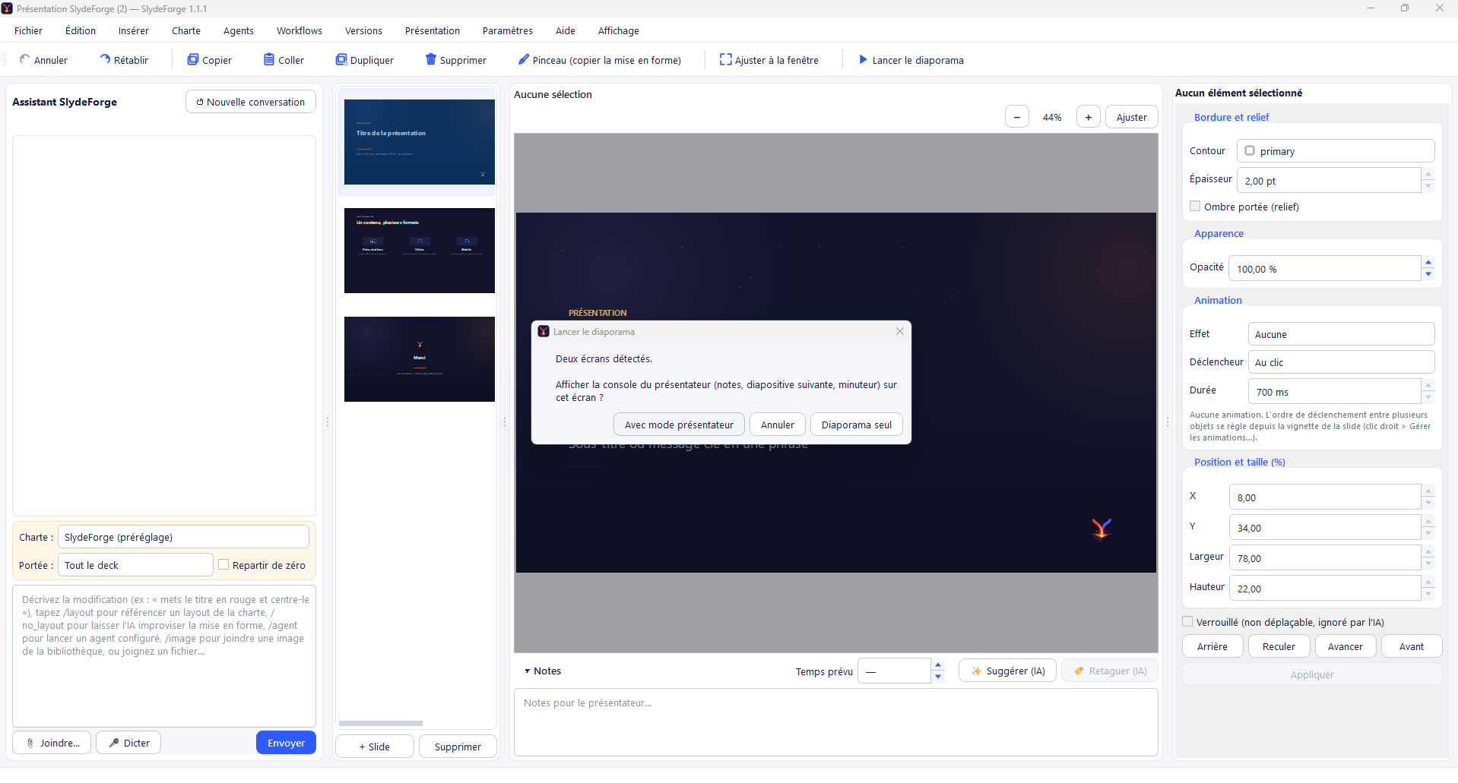Click the Supprimer trash icon in toolbar

(x=431, y=59)
